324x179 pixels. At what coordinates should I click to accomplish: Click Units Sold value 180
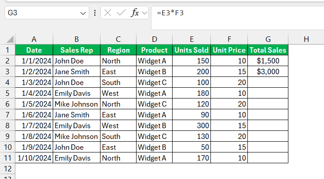[x=192, y=93]
